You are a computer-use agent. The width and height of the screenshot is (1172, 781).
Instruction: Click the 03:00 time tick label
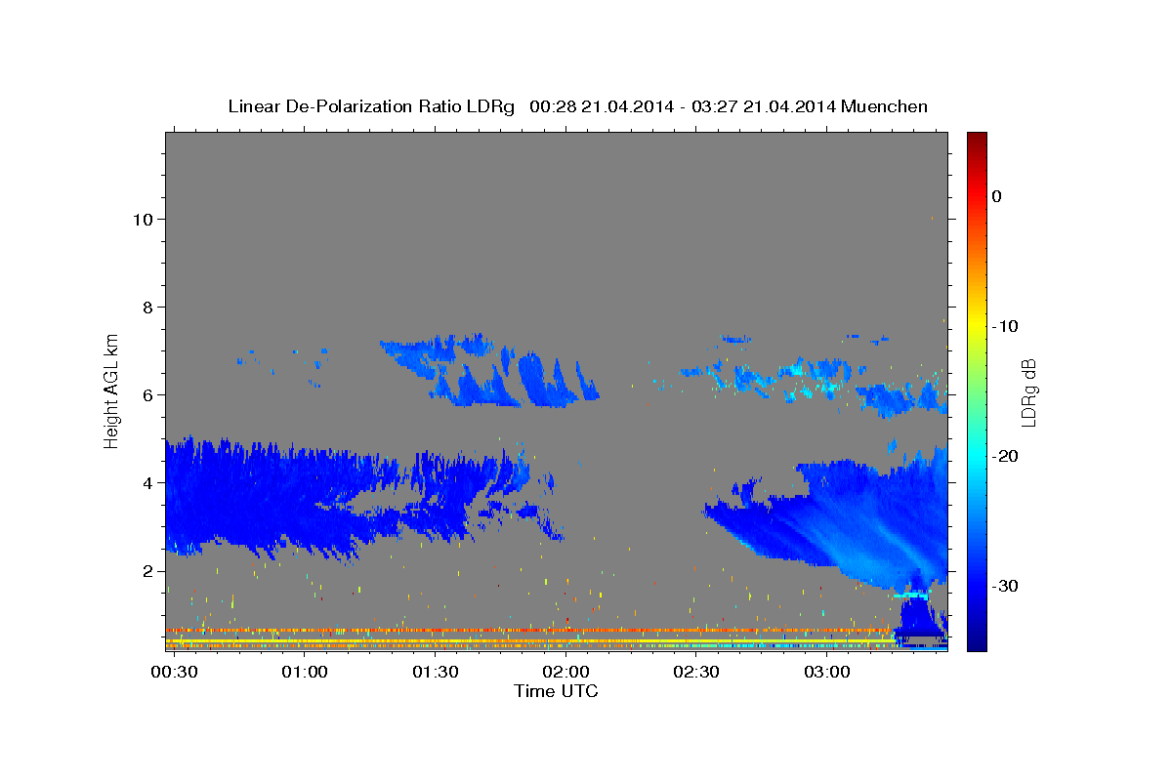[x=826, y=673]
